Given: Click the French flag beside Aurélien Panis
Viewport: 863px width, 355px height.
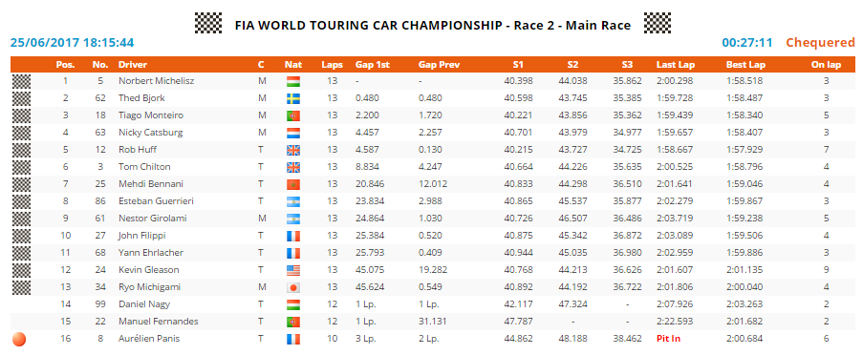Looking at the screenshot, I should [x=292, y=339].
